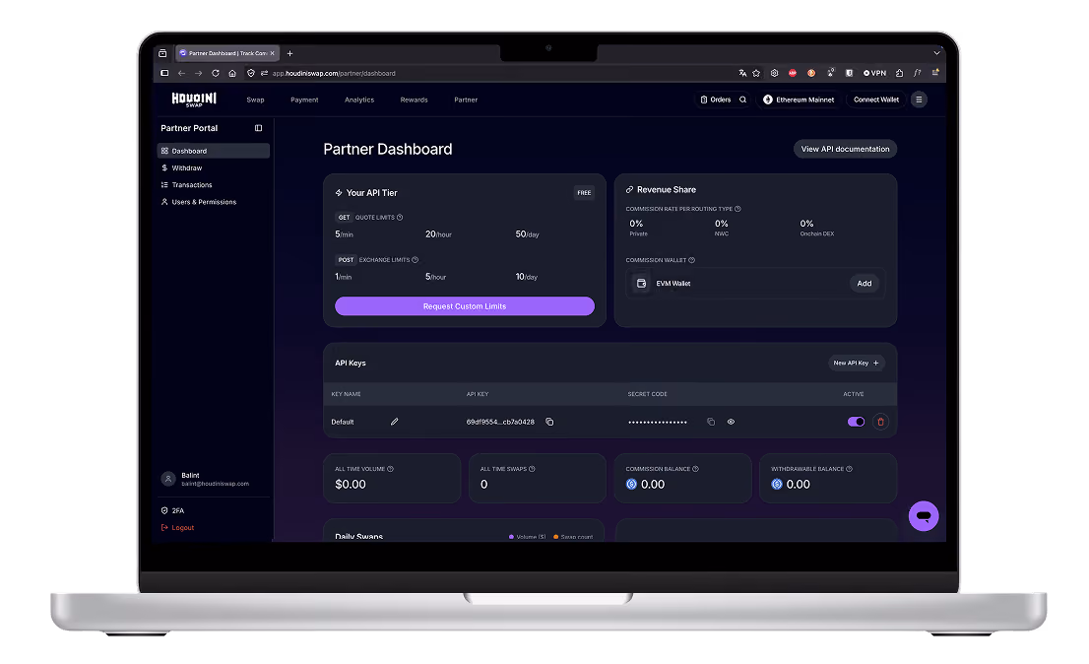The height and width of the screenshot is (664, 1089).
Task: Open the hamburger menu icon
Action: (919, 100)
